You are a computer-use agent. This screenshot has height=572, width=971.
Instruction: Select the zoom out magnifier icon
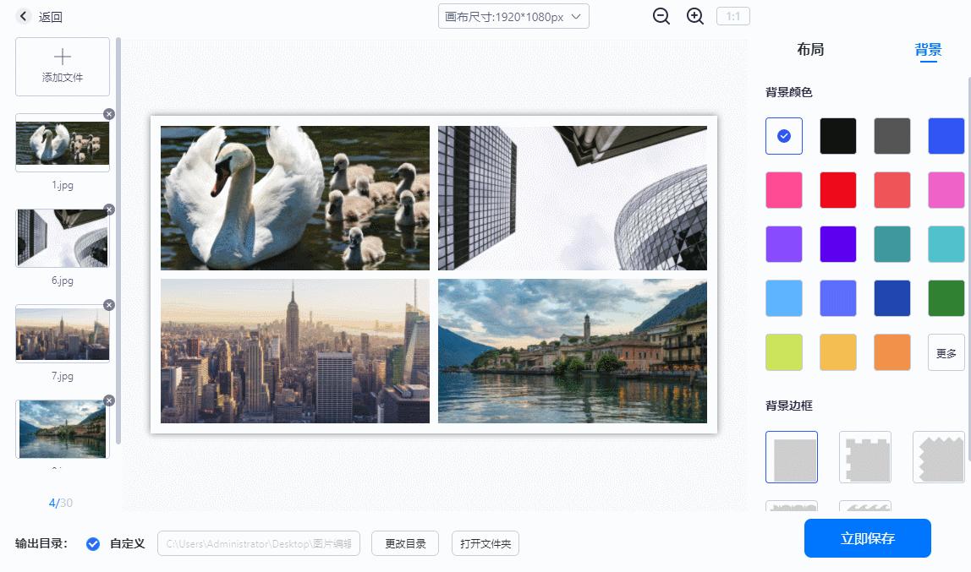tap(661, 16)
